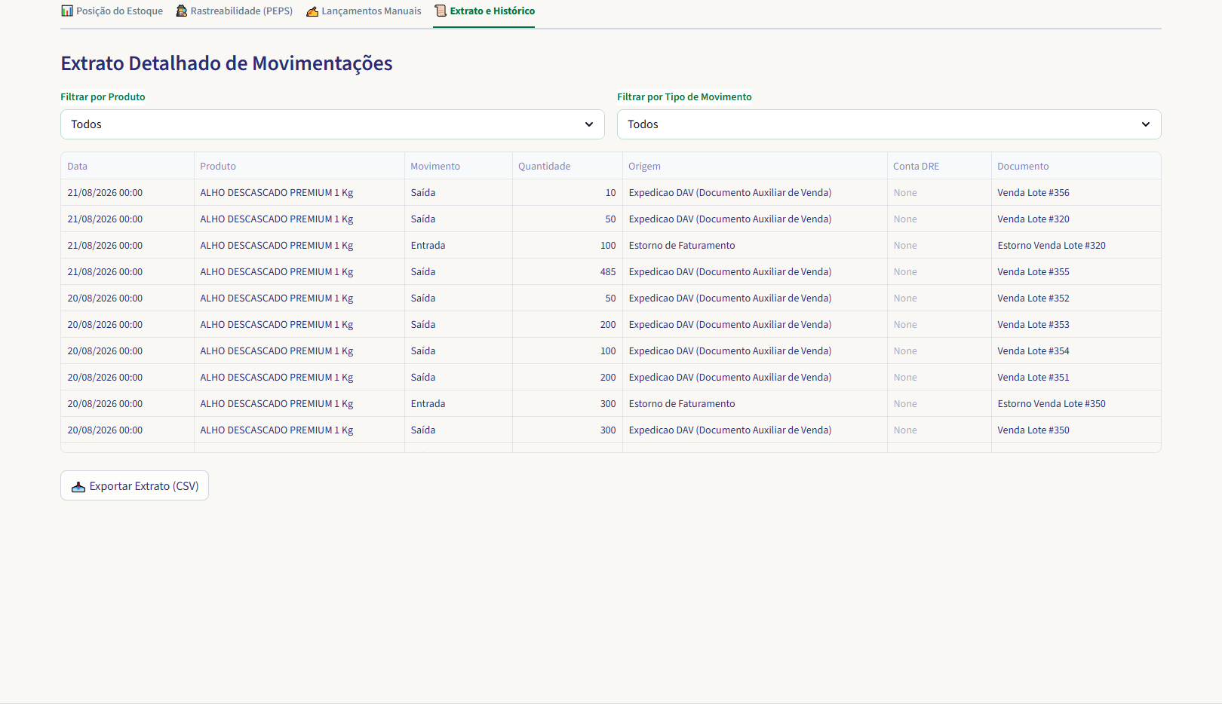Click Estorno de Faturamento in Lote #320 row
This screenshot has height=704, width=1222.
pos(755,245)
